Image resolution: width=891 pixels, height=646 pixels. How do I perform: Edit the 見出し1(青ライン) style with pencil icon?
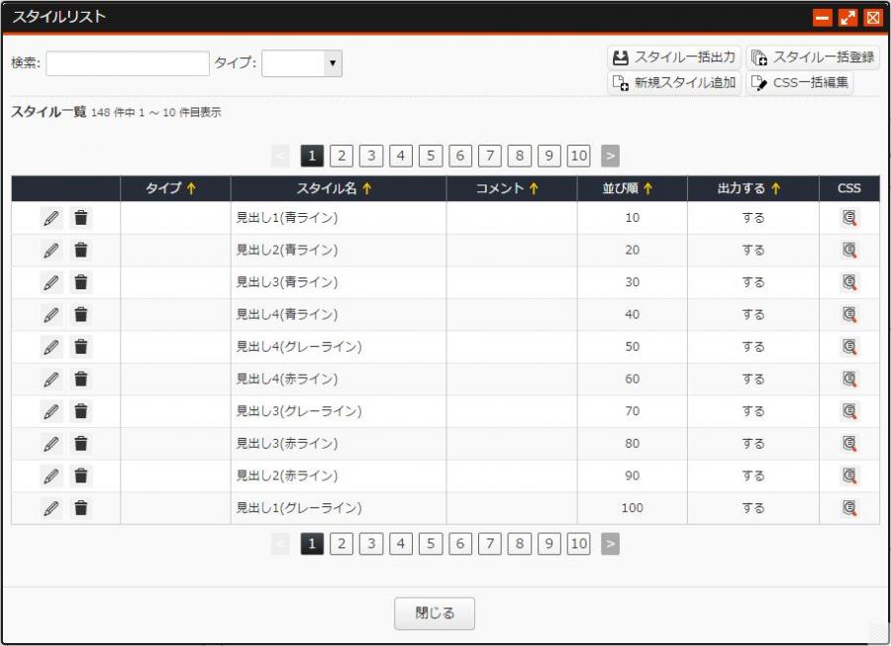tap(51, 218)
